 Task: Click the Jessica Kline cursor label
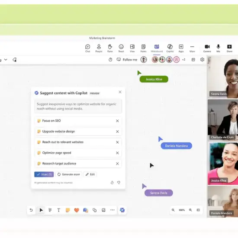point(154,79)
